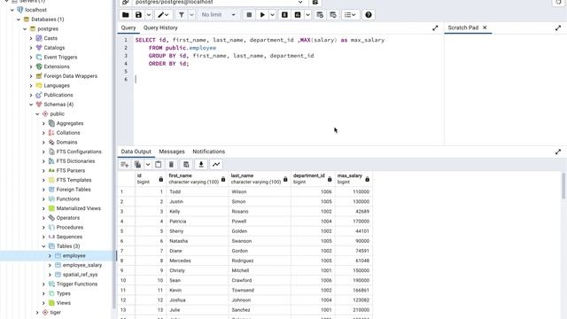Open the postgres@localhost connection dropdown
The image size is (567, 319).
(x=220, y=2)
